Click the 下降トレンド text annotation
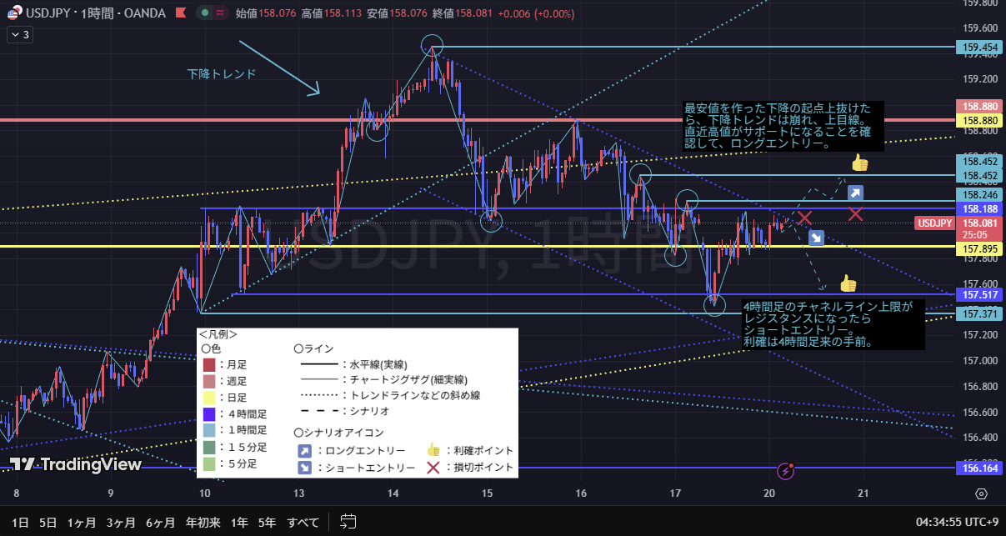The width and height of the screenshot is (1006, 536). pyautogui.click(x=221, y=73)
